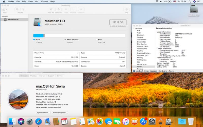Open System Preferences gear icon

click(x=152, y=122)
